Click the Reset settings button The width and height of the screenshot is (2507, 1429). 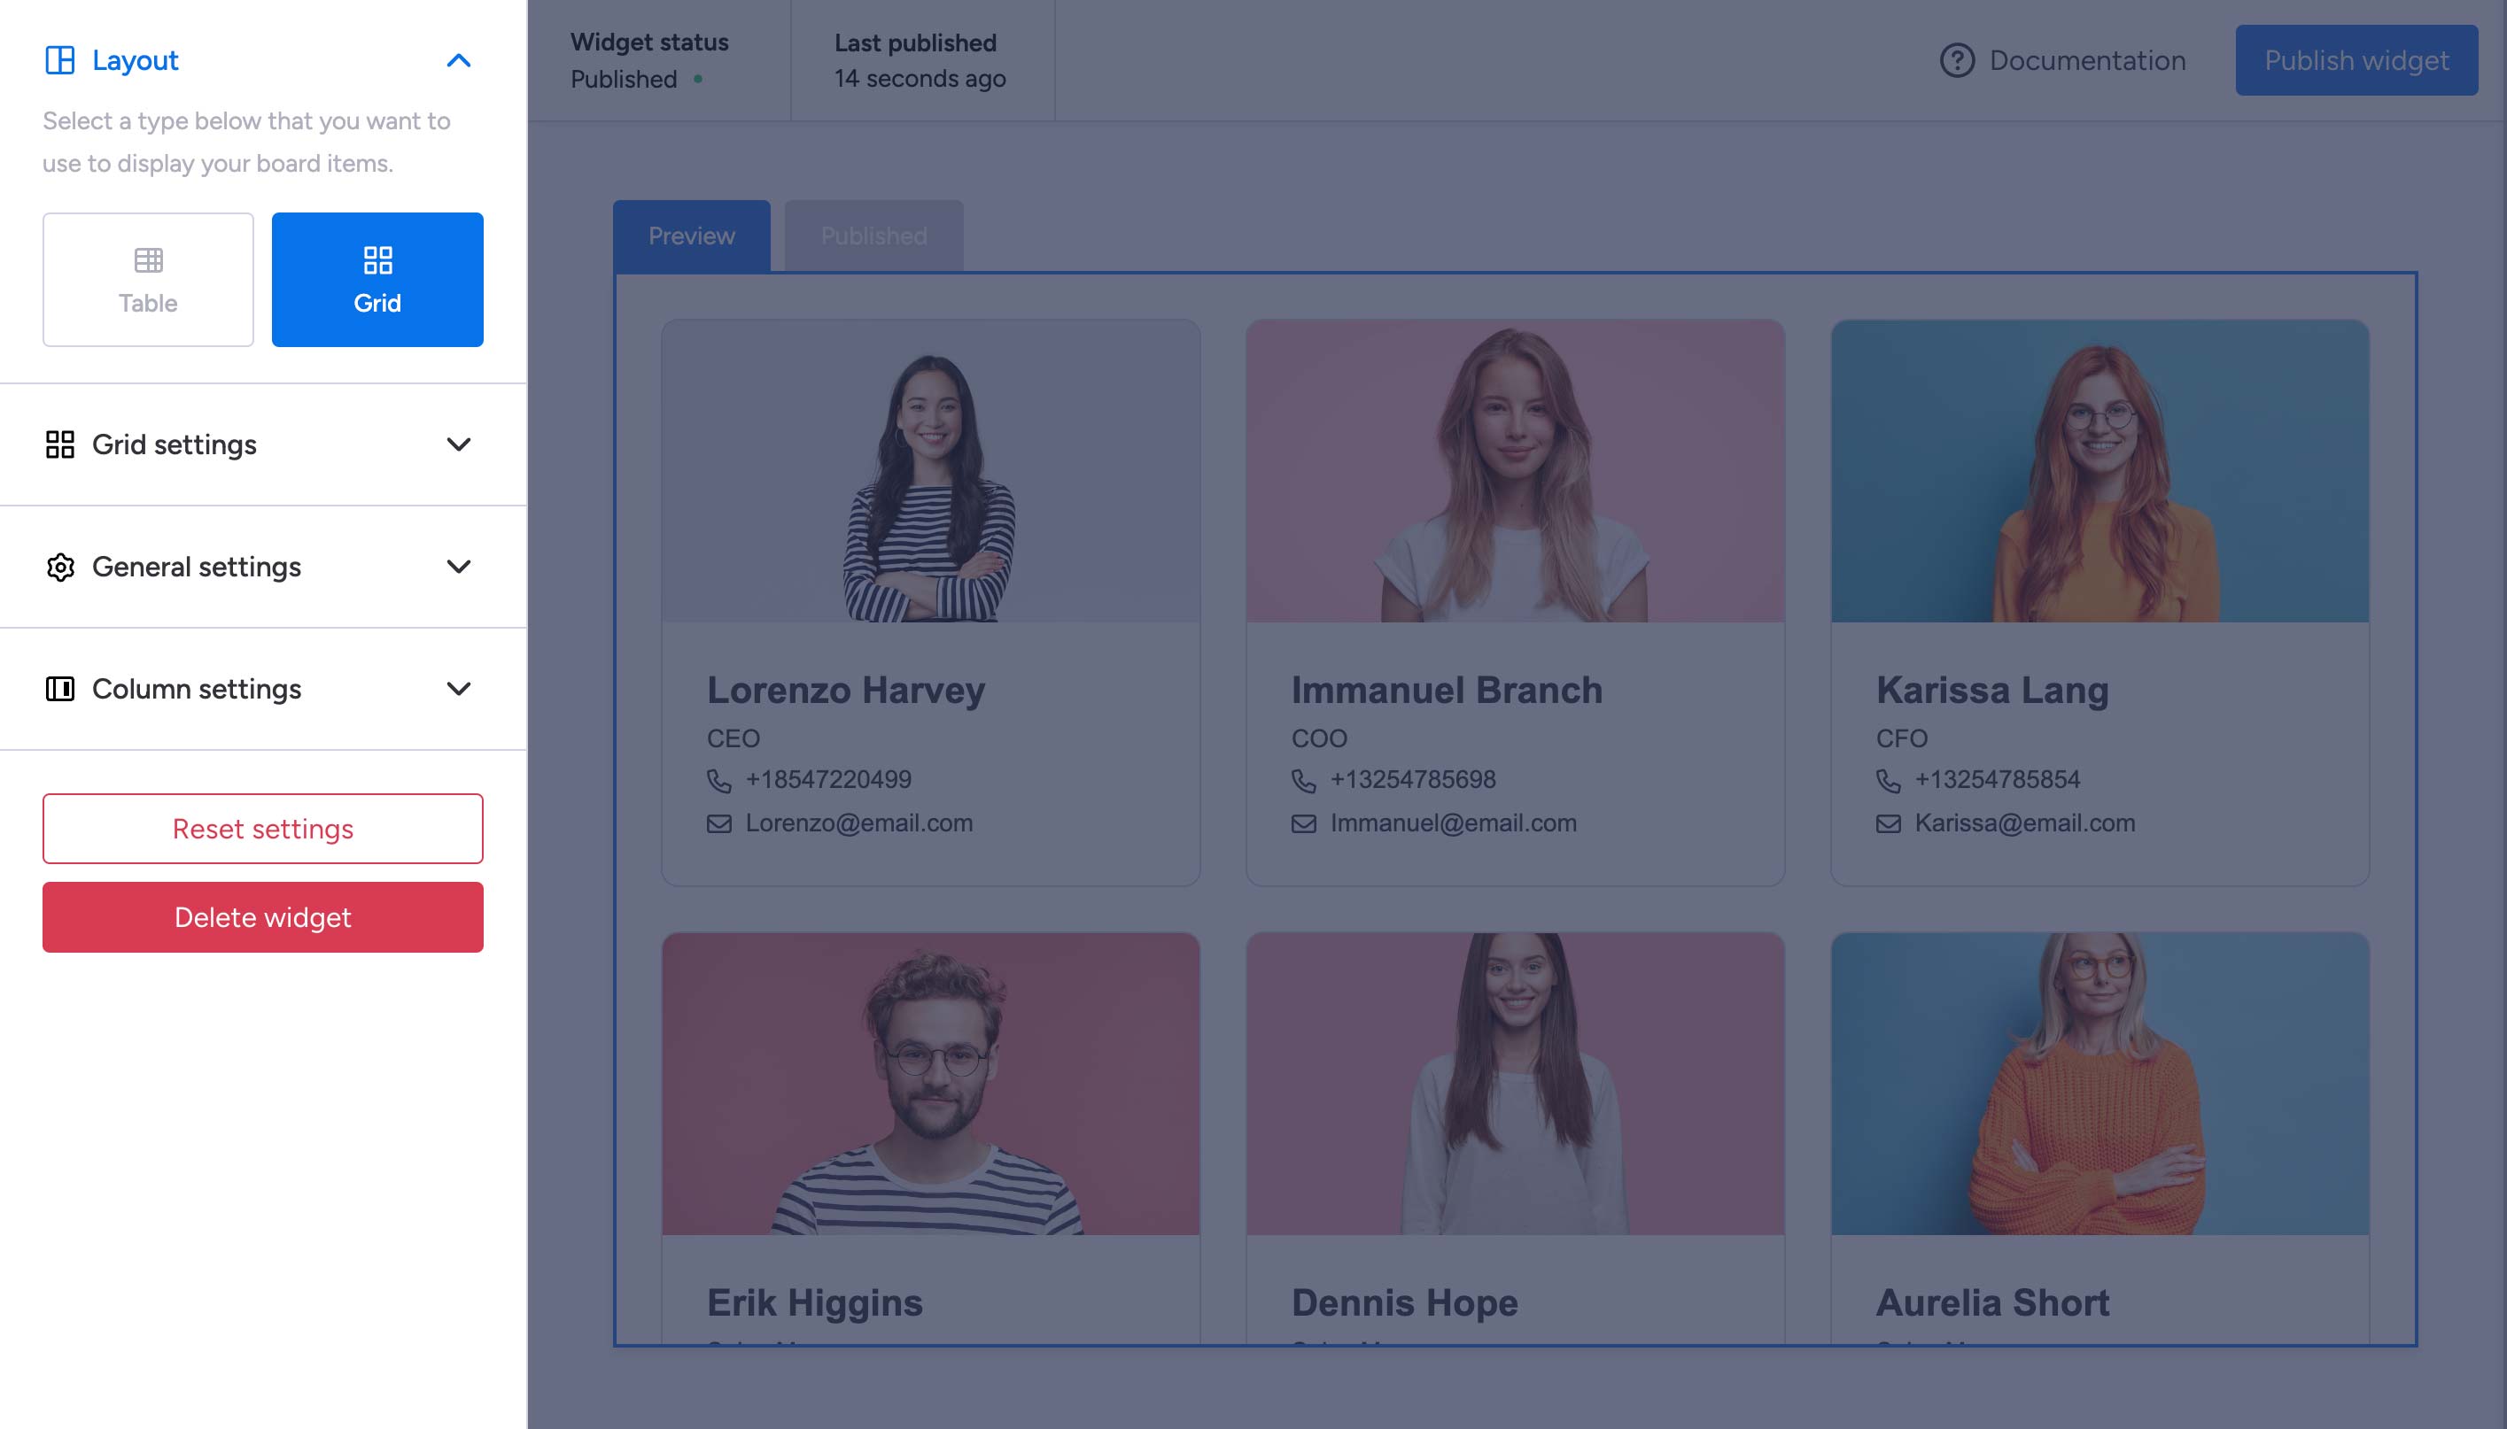pos(263,829)
